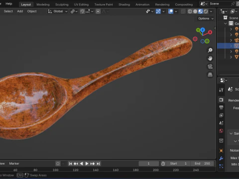
Task: Open snapping options dropdown
Action: [90, 11]
